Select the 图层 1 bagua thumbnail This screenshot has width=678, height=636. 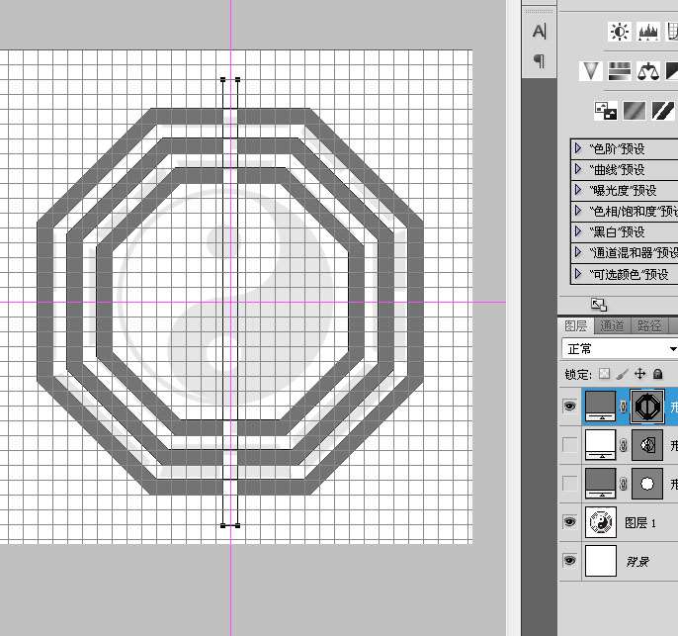(x=601, y=522)
